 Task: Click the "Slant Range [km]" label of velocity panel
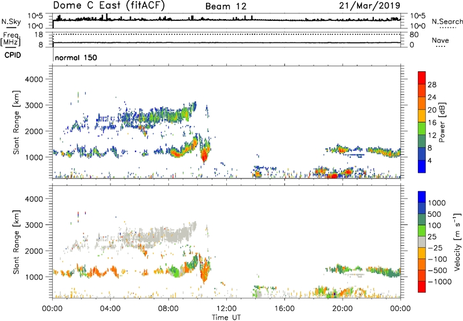click(x=16, y=242)
